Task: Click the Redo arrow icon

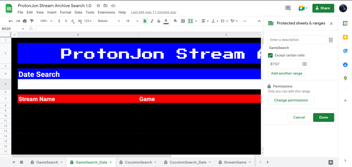Action: 18,21
